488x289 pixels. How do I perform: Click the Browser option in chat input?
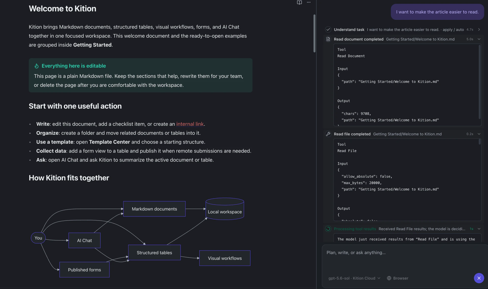[398, 278]
